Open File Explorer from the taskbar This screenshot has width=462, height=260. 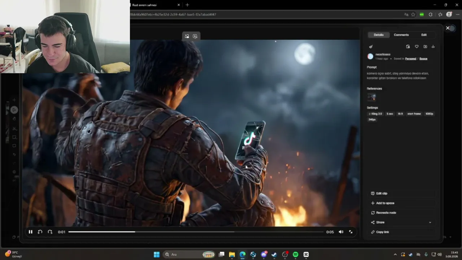(x=232, y=255)
